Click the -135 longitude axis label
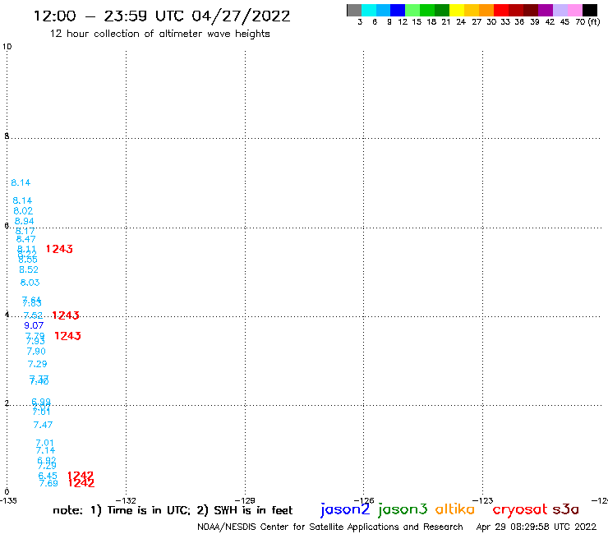The height and width of the screenshot is (534, 608). (8, 500)
